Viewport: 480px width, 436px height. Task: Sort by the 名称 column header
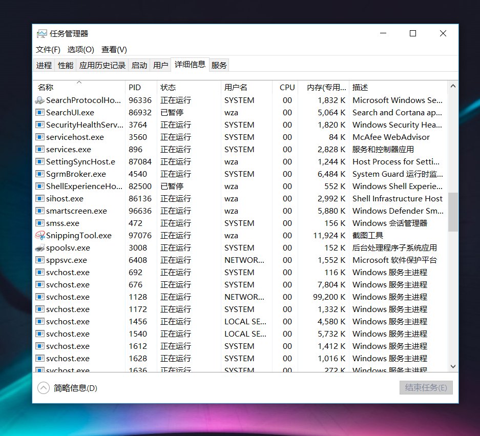point(79,87)
